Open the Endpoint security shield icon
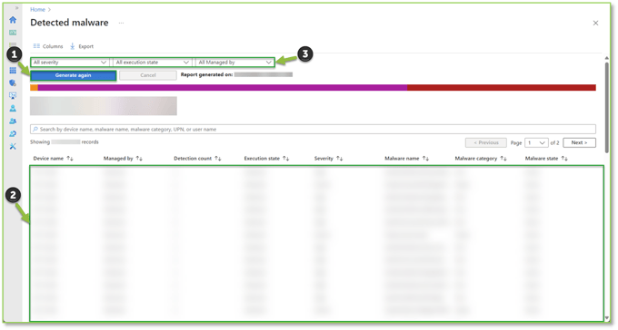The height and width of the screenshot is (330, 618). (13, 83)
